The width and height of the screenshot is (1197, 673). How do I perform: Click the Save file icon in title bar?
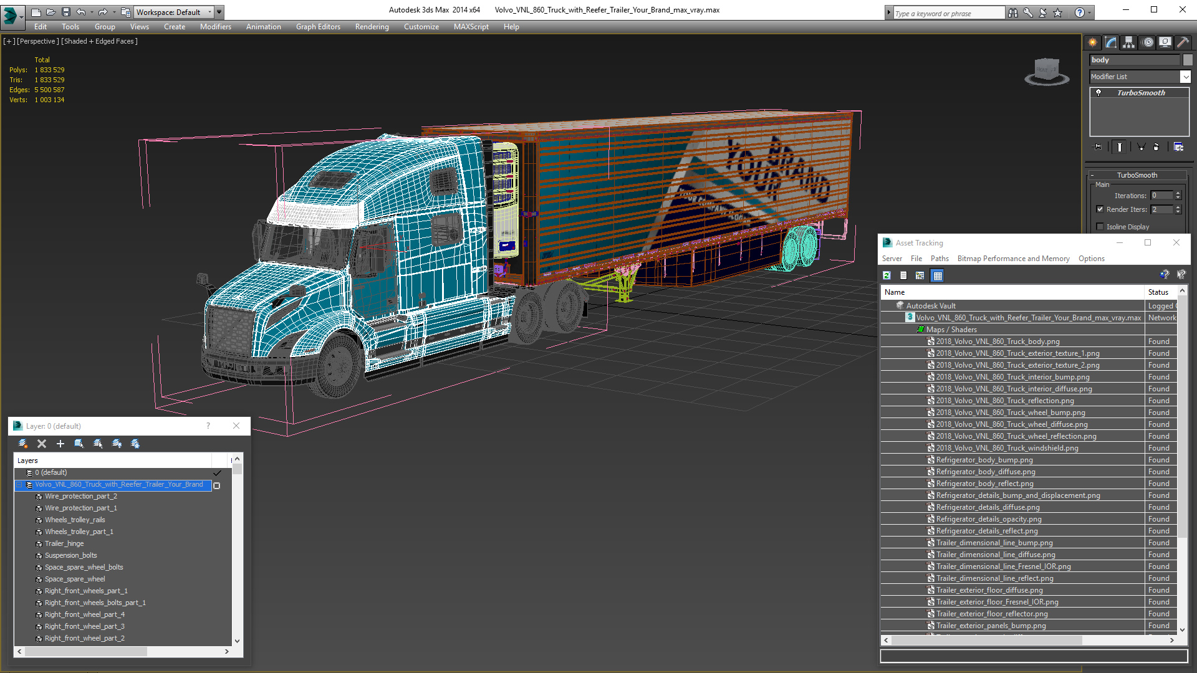tap(66, 12)
